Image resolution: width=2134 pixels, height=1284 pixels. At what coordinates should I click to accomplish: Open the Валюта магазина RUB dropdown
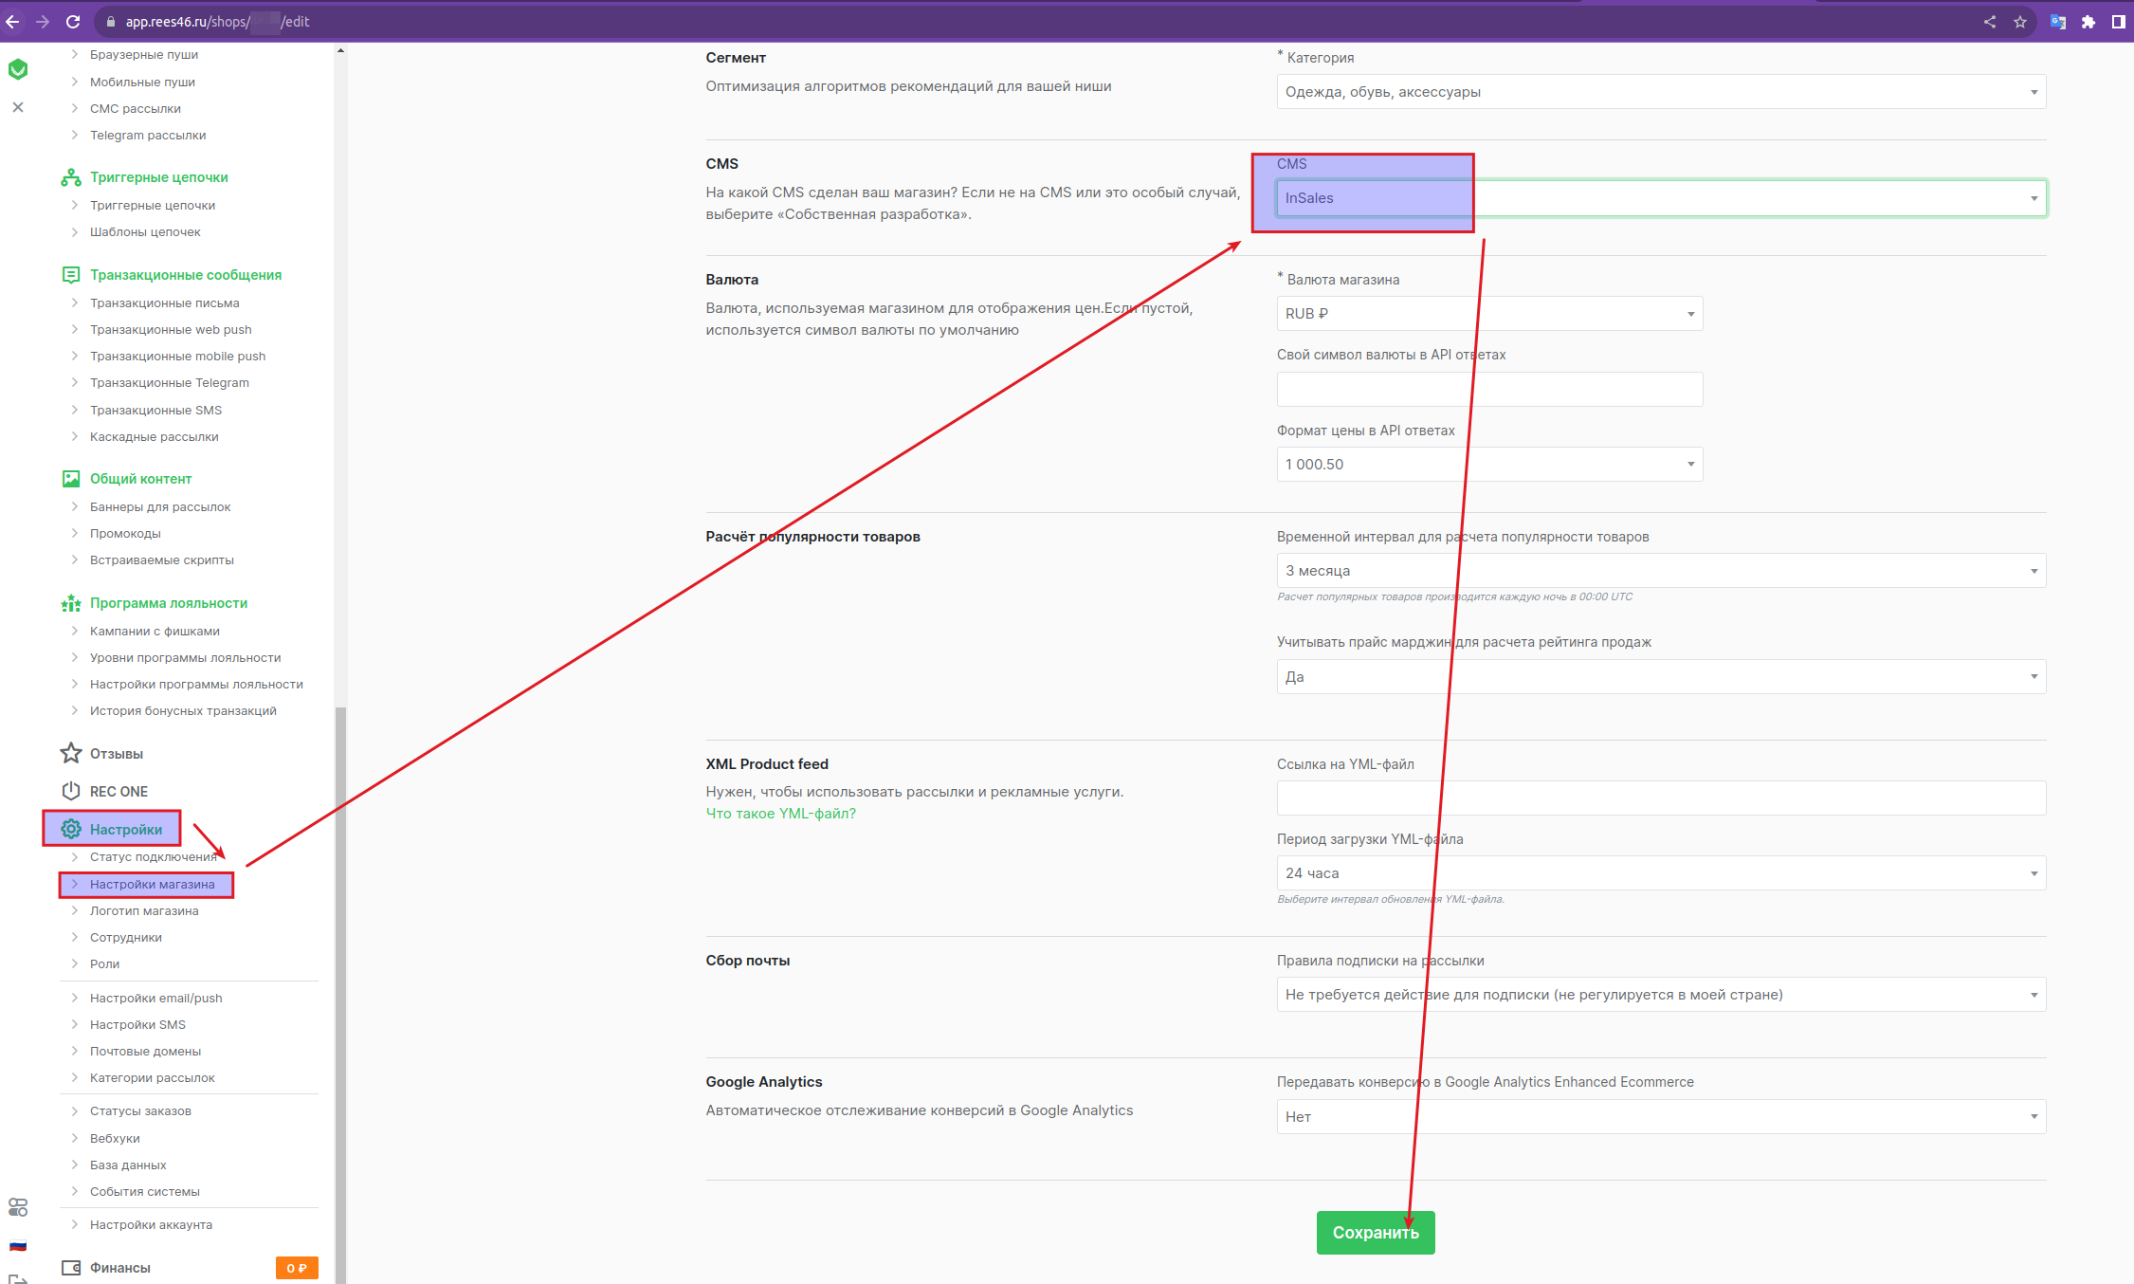(x=1488, y=314)
